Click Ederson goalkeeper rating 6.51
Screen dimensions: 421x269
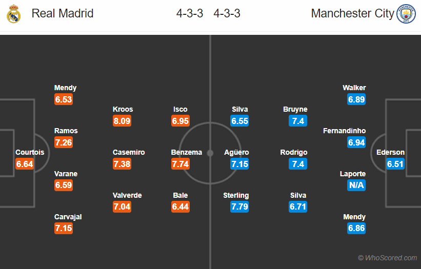click(395, 164)
